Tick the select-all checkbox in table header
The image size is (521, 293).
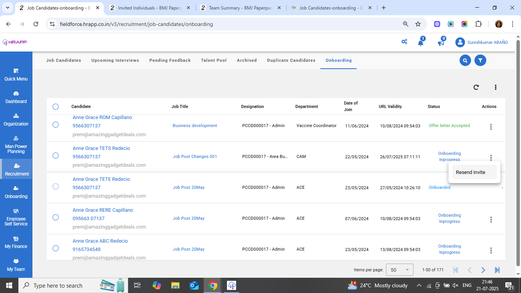(x=56, y=106)
